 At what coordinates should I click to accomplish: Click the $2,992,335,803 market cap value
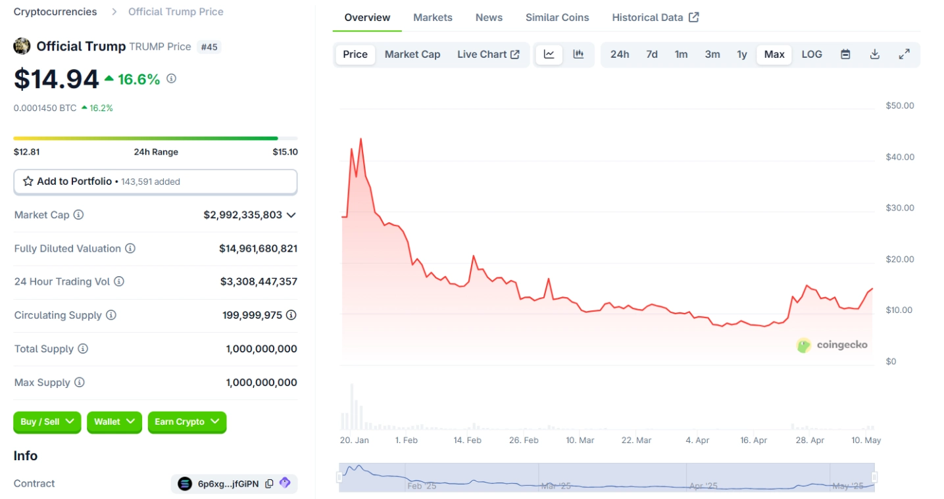point(243,215)
